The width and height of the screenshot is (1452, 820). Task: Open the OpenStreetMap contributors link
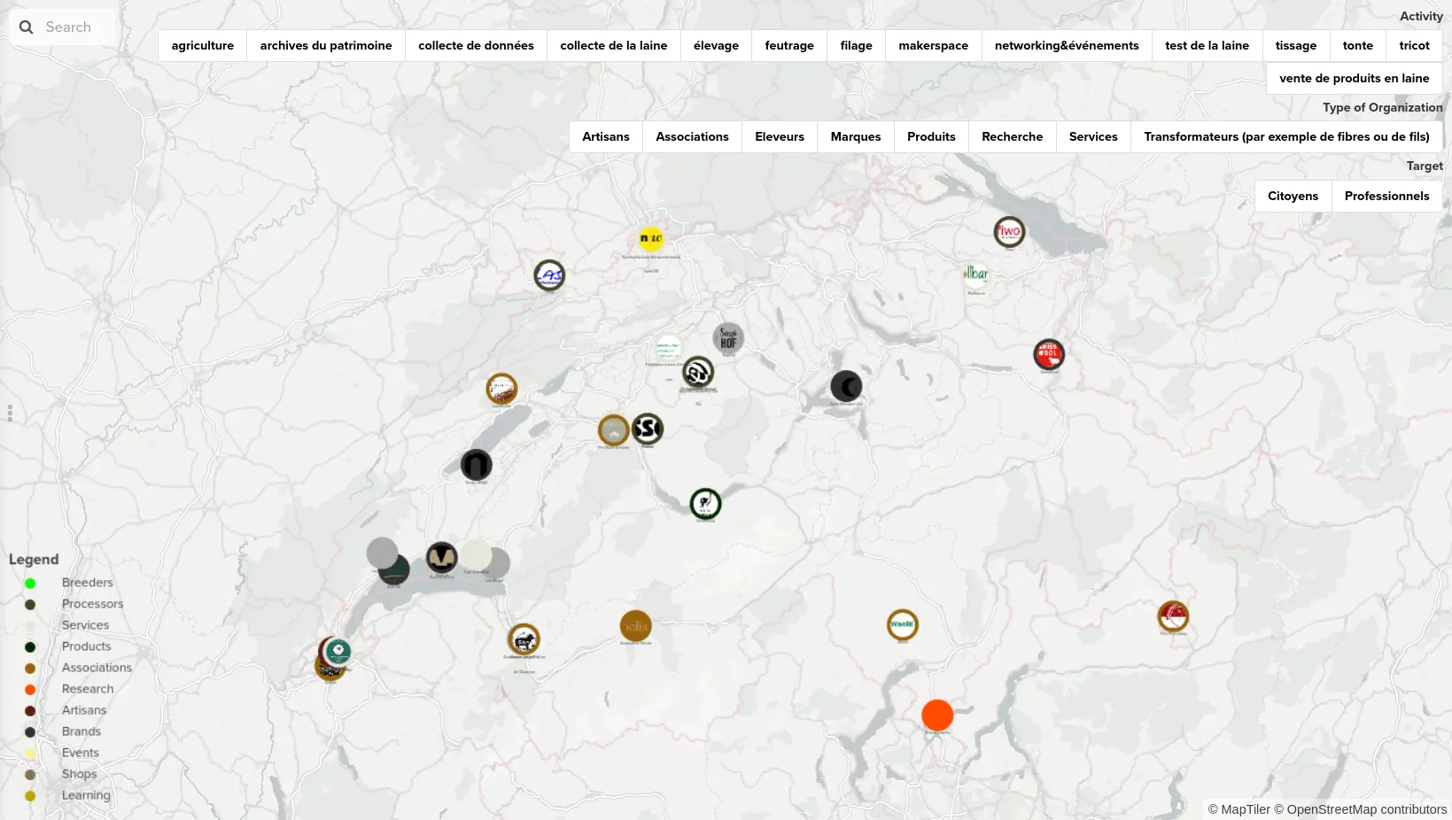click(x=1366, y=809)
